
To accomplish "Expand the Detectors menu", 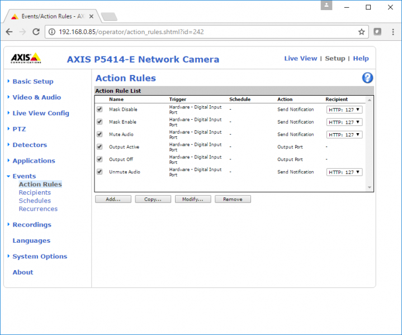I will [x=30, y=145].
